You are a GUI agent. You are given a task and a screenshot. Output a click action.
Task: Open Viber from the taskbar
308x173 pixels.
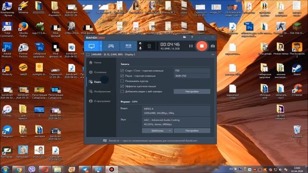(x=32, y=169)
